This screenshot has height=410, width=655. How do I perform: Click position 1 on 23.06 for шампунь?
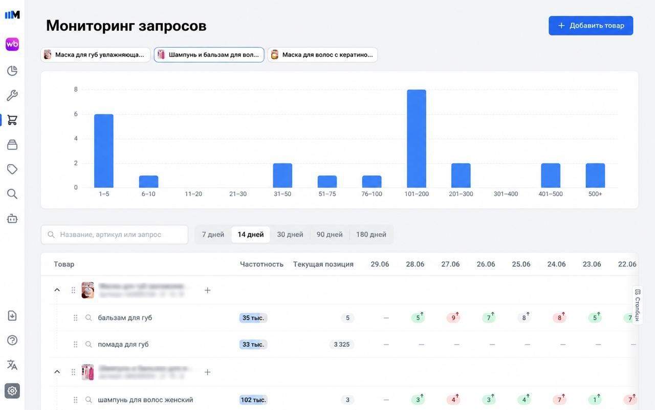(595, 399)
